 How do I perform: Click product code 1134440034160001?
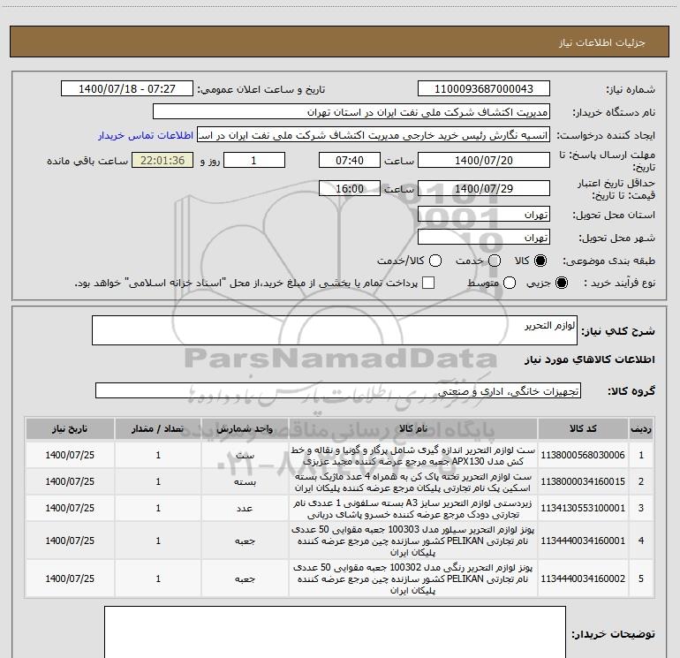coord(583,541)
